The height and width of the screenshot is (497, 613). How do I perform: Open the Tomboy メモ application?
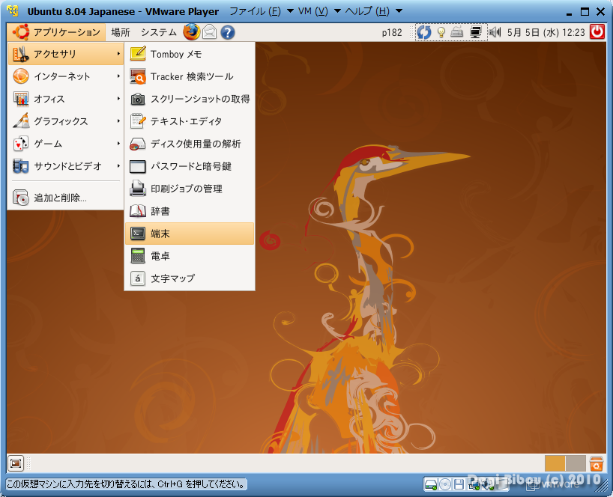190,54
